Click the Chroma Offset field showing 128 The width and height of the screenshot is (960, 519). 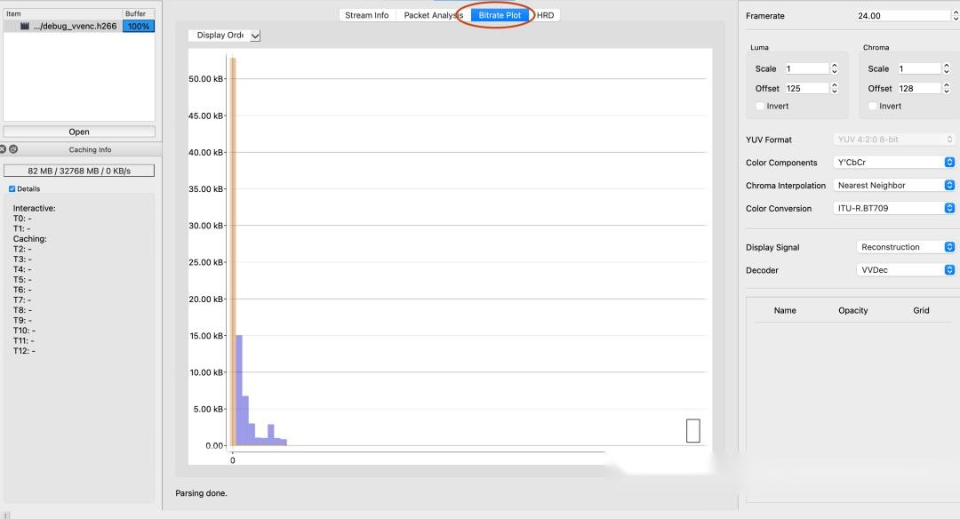[x=919, y=88]
